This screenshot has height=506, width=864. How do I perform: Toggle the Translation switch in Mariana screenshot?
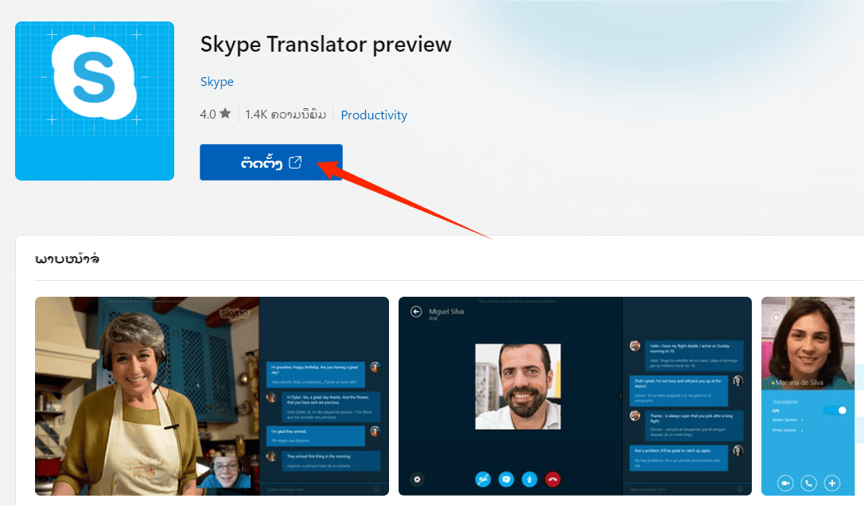(x=835, y=410)
